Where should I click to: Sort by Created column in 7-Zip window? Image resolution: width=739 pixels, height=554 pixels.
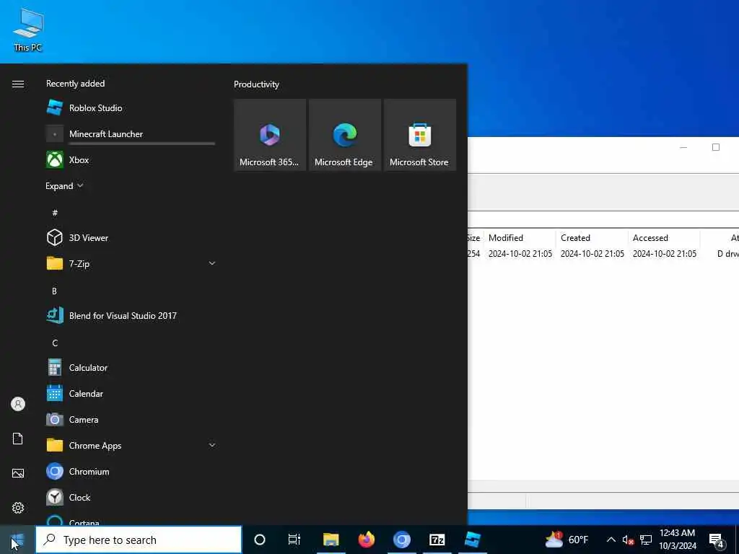point(592,238)
